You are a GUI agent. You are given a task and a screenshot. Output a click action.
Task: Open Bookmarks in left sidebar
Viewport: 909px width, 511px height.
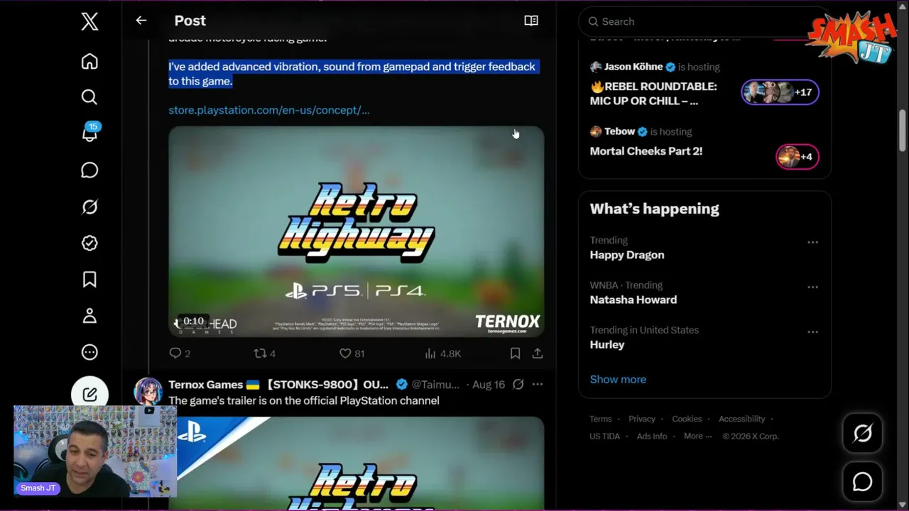[x=89, y=280]
